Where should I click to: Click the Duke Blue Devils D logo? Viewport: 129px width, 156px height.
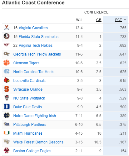pos(7,106)
